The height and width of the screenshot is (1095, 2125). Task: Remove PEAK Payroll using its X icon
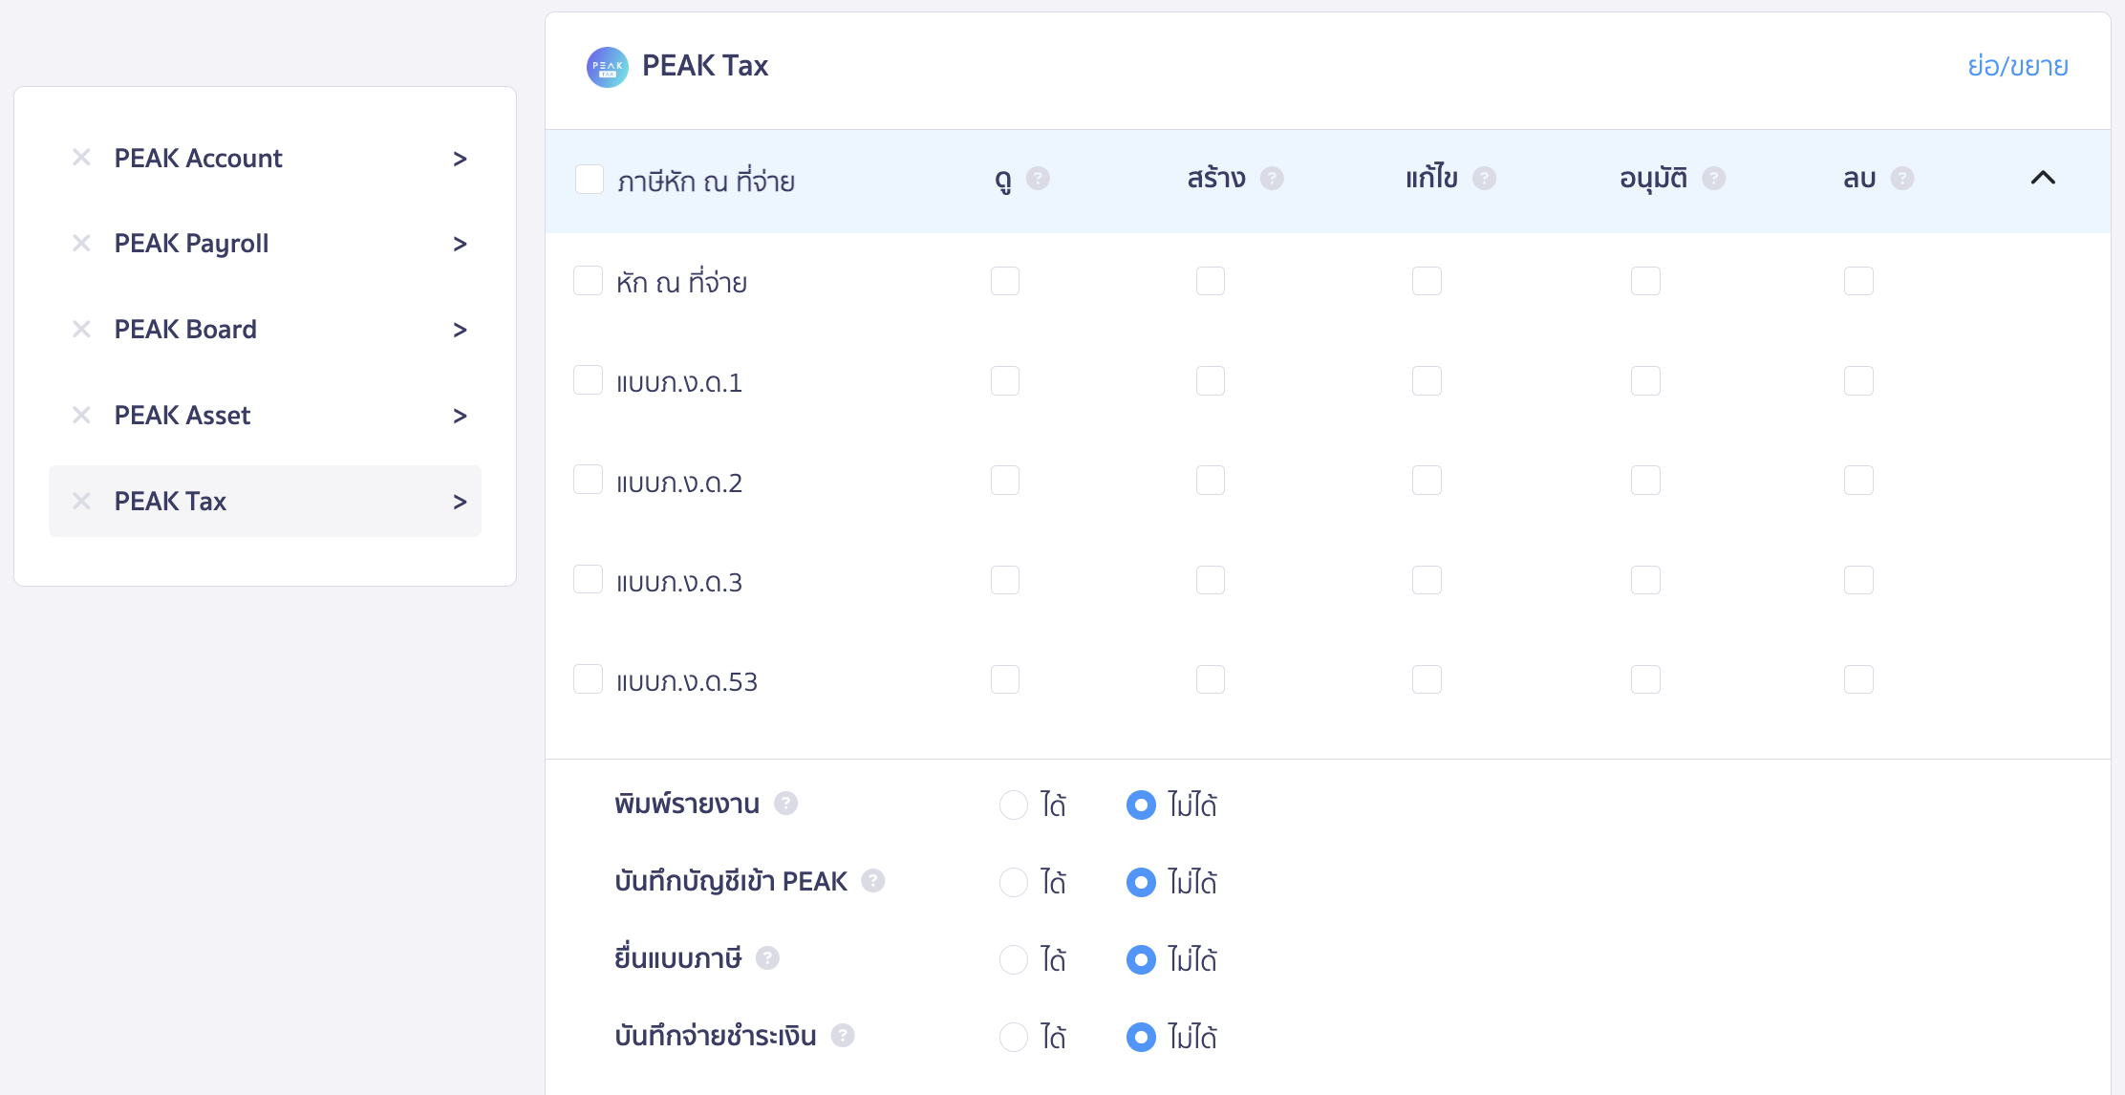(81, 244)
